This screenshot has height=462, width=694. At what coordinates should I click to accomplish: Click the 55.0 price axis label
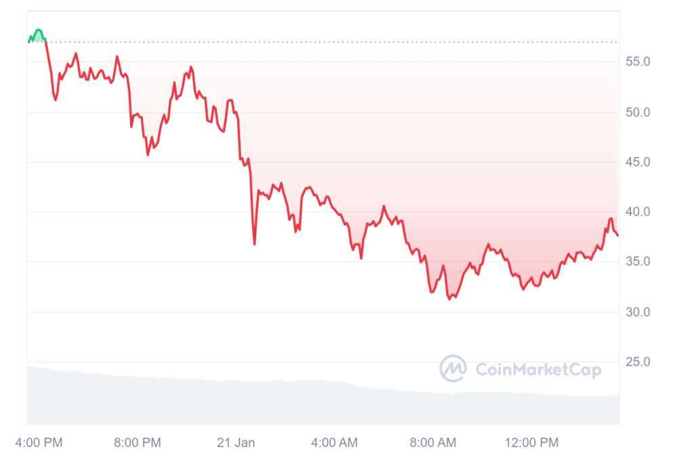(x=637, y=62)
